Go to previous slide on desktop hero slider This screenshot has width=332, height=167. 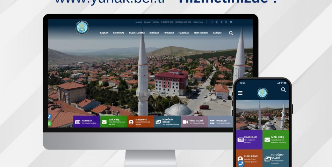(x=50, y=77)
